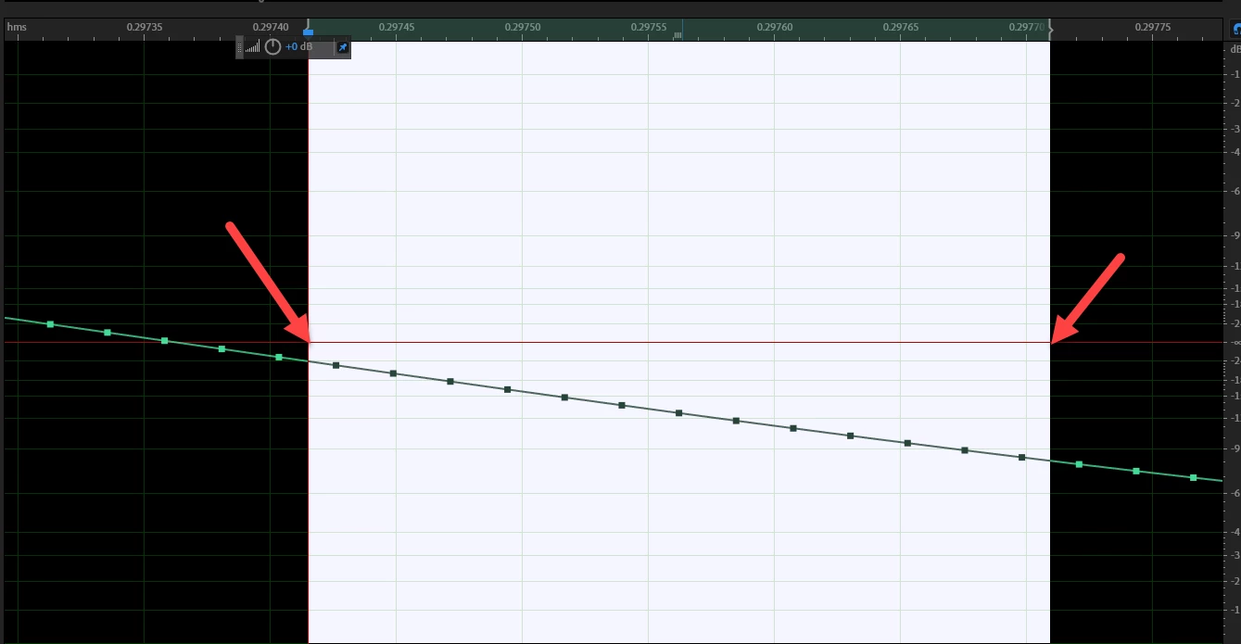Click the 0.29765 ruler time label
The width and height of the screenshot is (1241, 644).
tap(901, 28)
